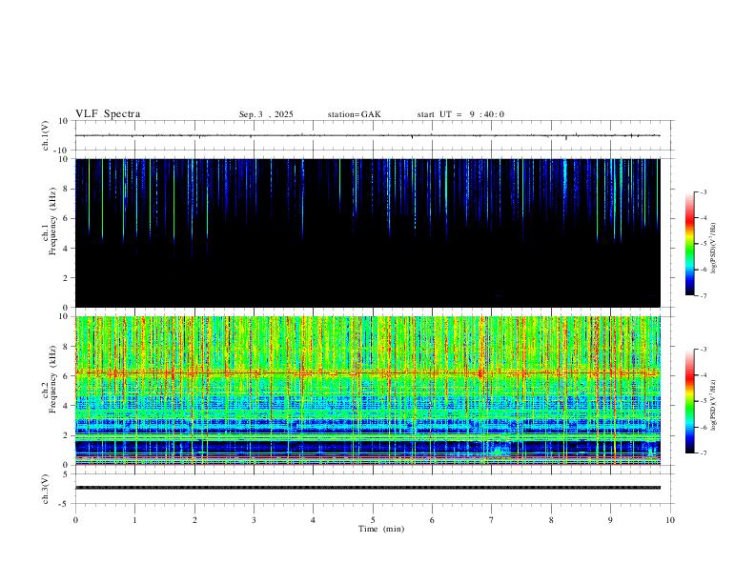Click the "station=GAK" header label
The width and height of the screenshot is (755, 583).
click(x=354, y=114)
